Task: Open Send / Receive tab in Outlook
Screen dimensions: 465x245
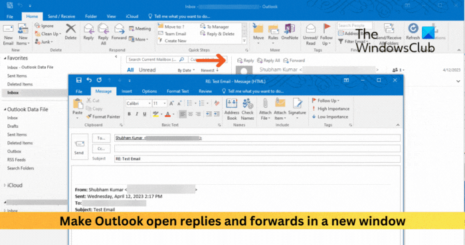Action: 61,17
